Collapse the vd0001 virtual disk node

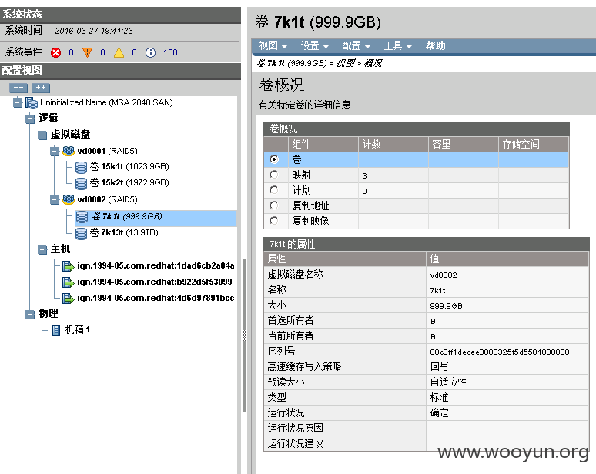click(x=55, y=151)
